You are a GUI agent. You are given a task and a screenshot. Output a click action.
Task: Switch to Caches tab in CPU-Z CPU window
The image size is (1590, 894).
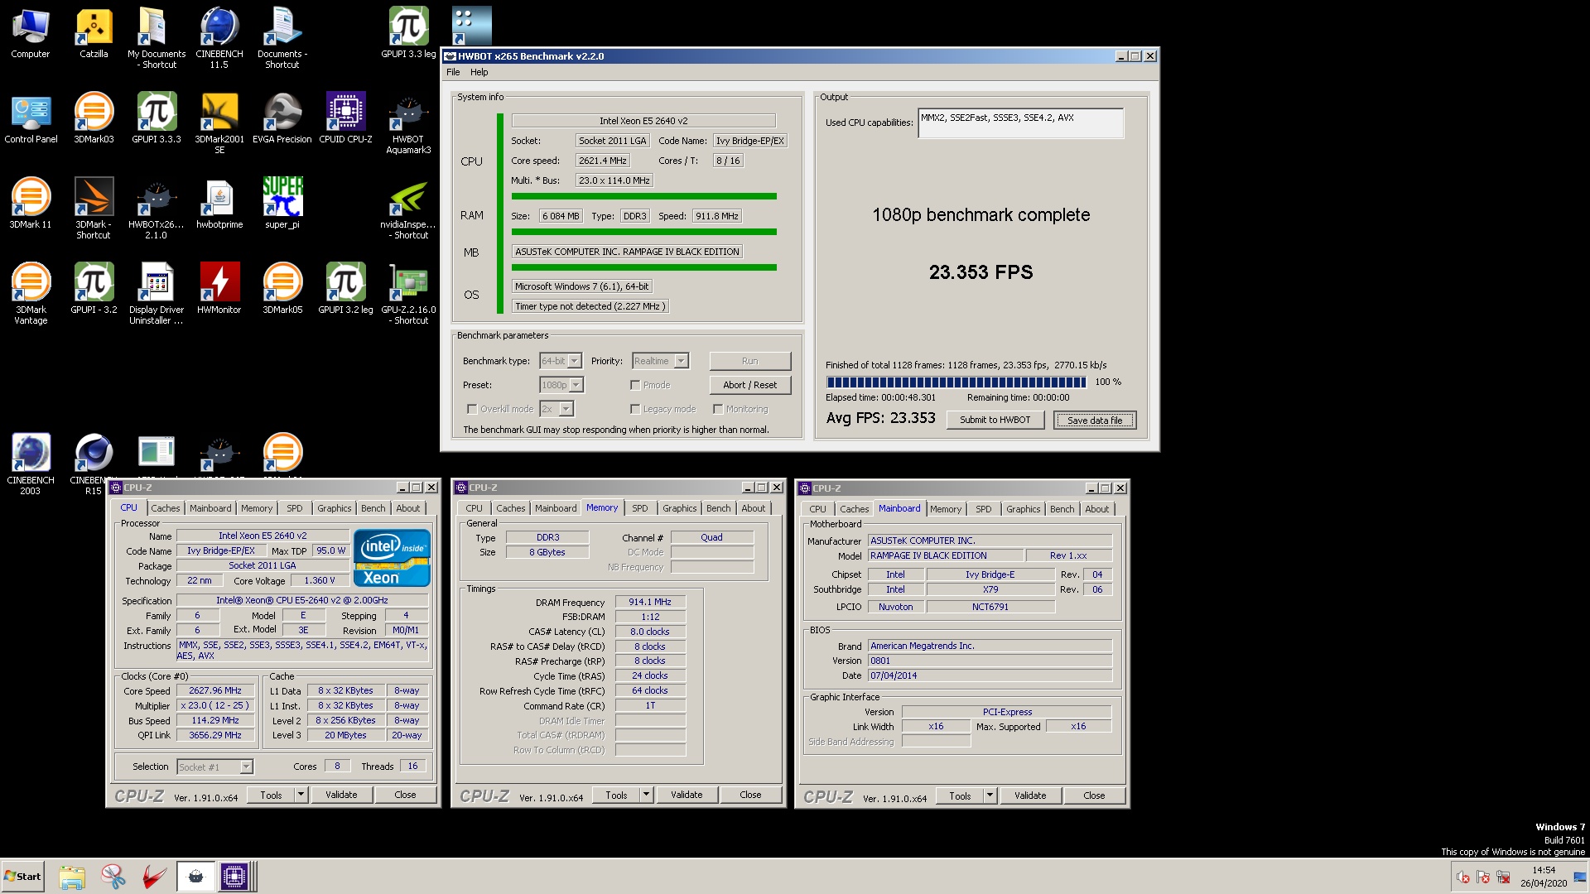point(165,508)
